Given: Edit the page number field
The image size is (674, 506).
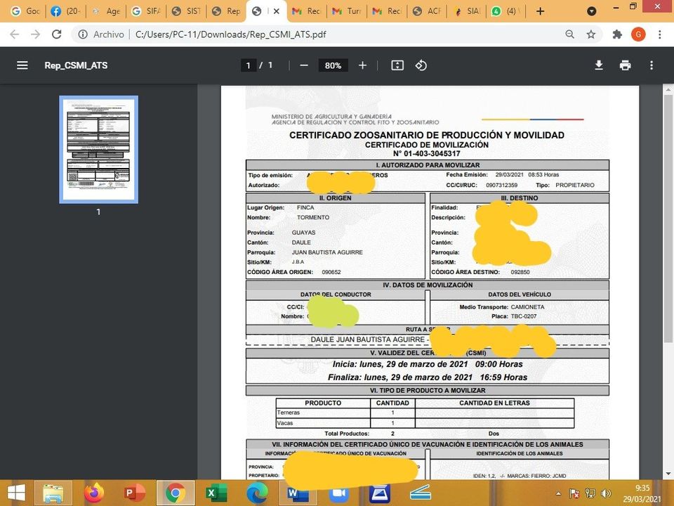Looking at the screenshot, I should point(247,65).
